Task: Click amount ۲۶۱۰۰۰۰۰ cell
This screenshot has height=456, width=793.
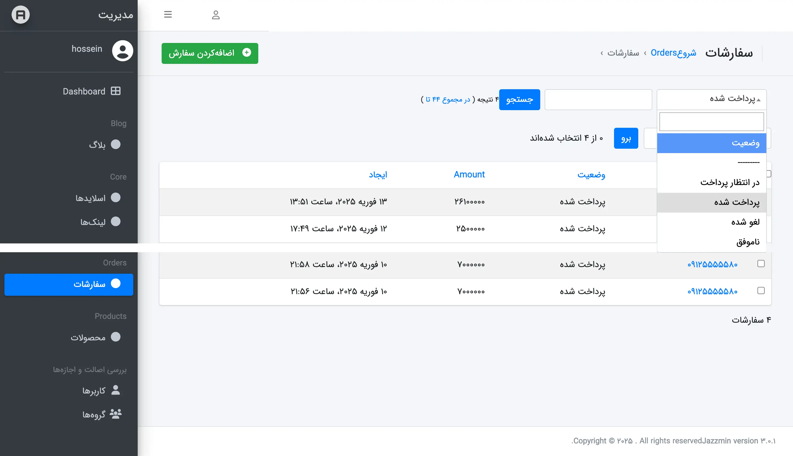Action: [469, 202]
